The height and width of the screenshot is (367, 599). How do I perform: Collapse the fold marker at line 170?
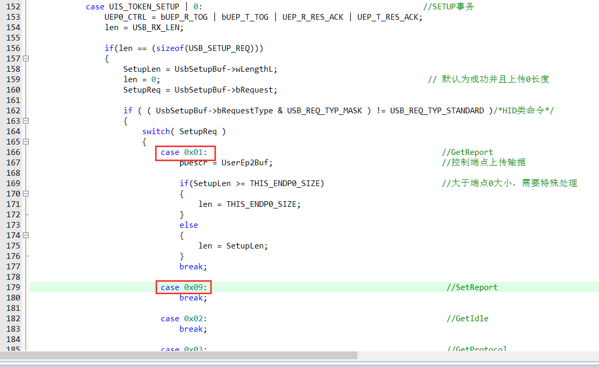pyautogui.click(x=26, y=194)
